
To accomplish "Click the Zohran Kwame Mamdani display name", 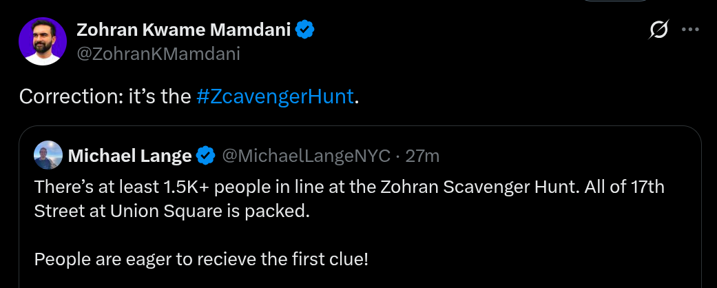I will (x=184, y=30).
